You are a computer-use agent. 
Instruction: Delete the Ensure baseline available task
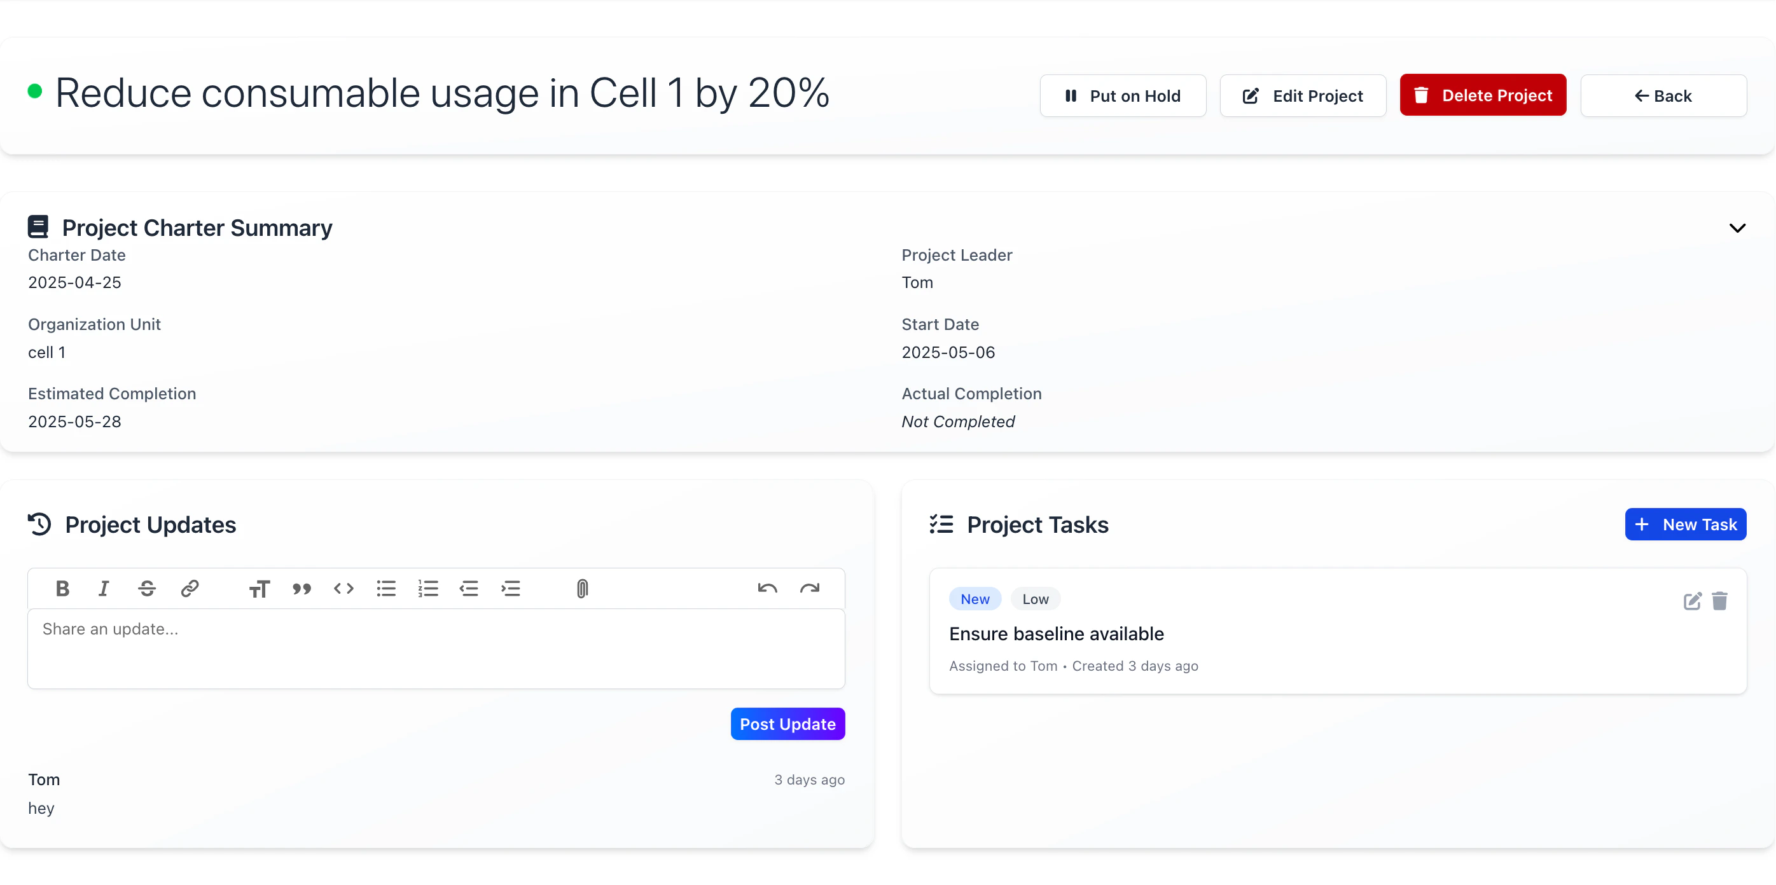1719,601
